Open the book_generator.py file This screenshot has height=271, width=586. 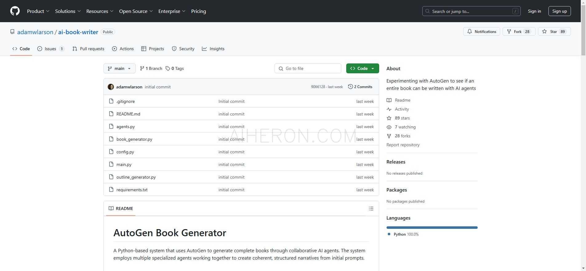[134, 139]
